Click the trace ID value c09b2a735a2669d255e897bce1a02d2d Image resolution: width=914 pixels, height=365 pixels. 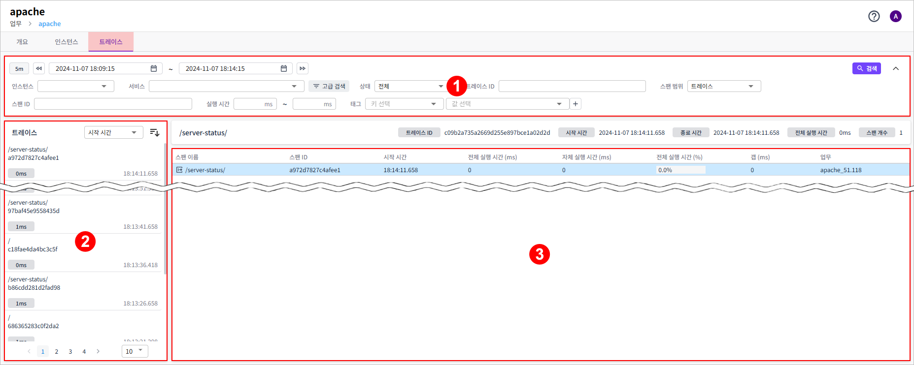[x=497, y=132]
